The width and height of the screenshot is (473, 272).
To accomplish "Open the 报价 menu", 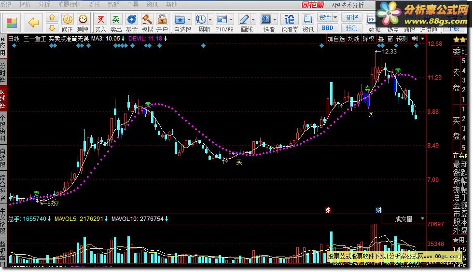I will (25, 4).
